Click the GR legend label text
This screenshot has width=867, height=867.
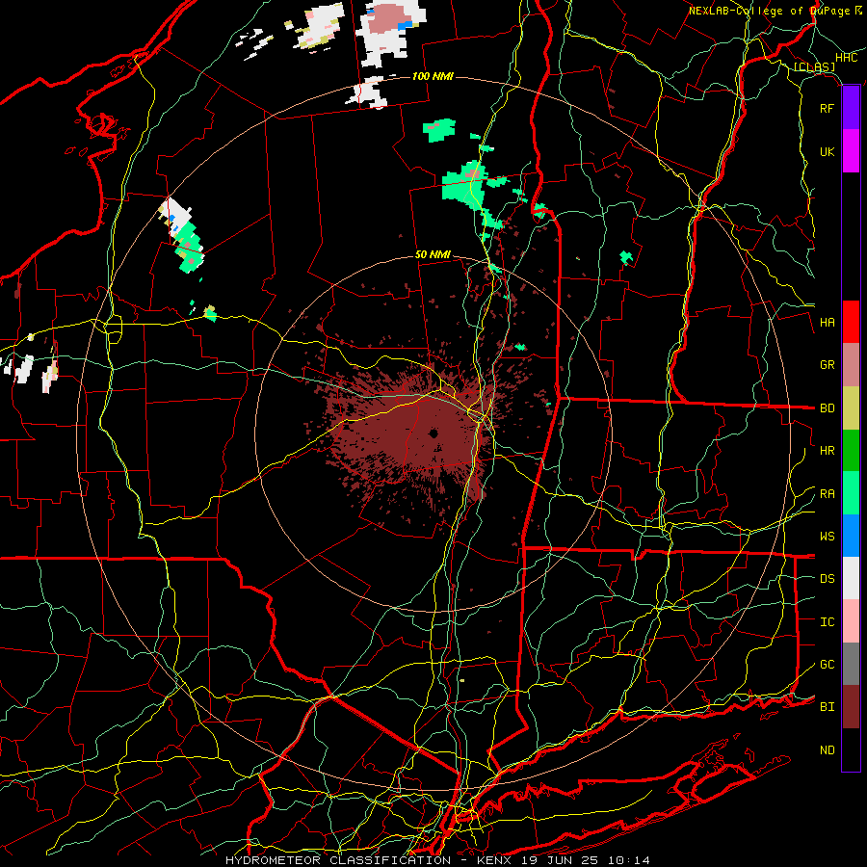[827, 365]
